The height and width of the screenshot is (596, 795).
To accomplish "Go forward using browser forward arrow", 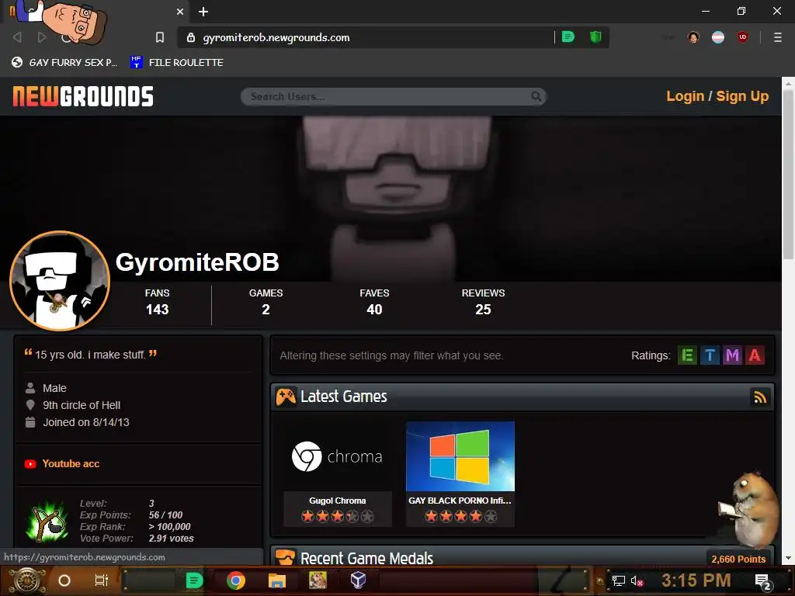I will [x=42, y=37].
